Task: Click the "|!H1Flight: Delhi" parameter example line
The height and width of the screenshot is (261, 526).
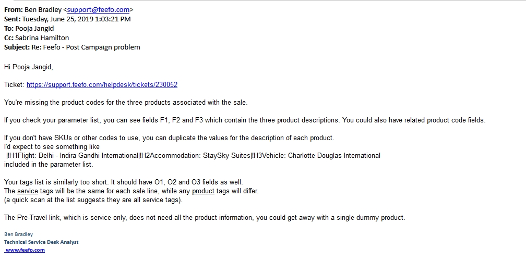Action: (x=193, y=155)
